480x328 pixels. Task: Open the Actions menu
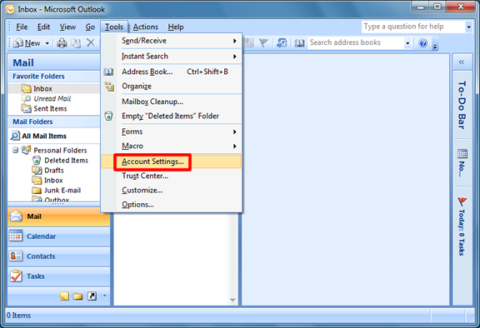click(145, 27)
